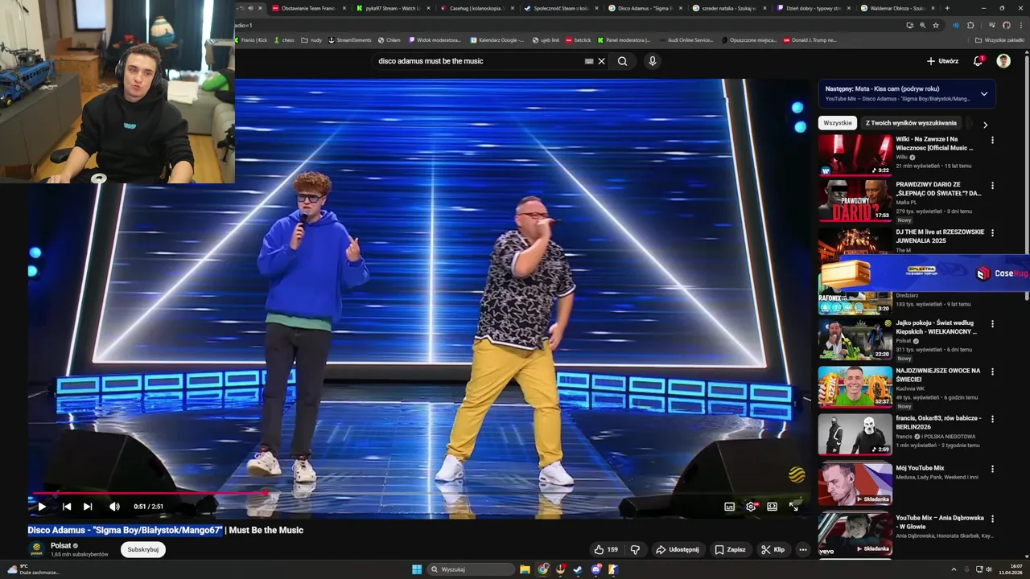This screenshot has width=1030, height=579.
Task: Clear the YouTube search query
Action: [601, 61]
